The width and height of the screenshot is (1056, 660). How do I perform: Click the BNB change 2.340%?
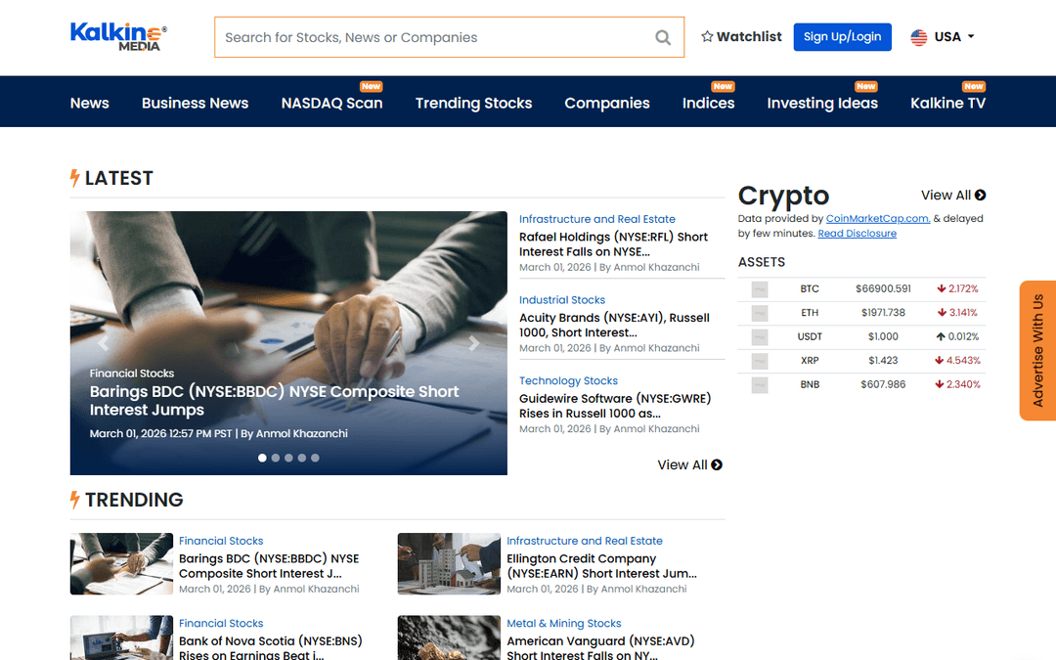tap(957, 384)
